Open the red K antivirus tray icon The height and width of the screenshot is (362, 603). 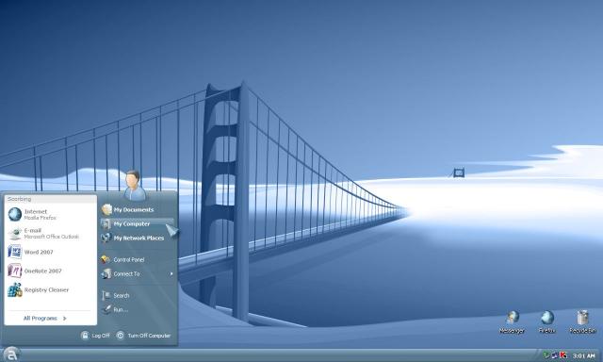coord(563,355)
